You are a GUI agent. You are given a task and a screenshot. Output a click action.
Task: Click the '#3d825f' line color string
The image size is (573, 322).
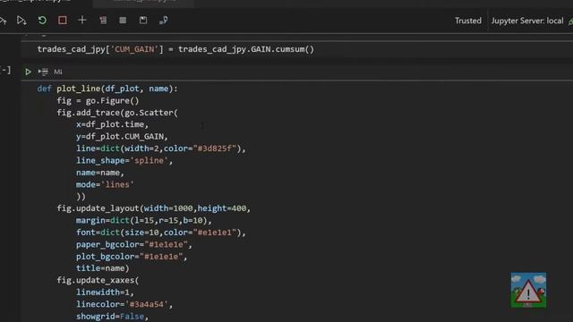coord(215,148)
